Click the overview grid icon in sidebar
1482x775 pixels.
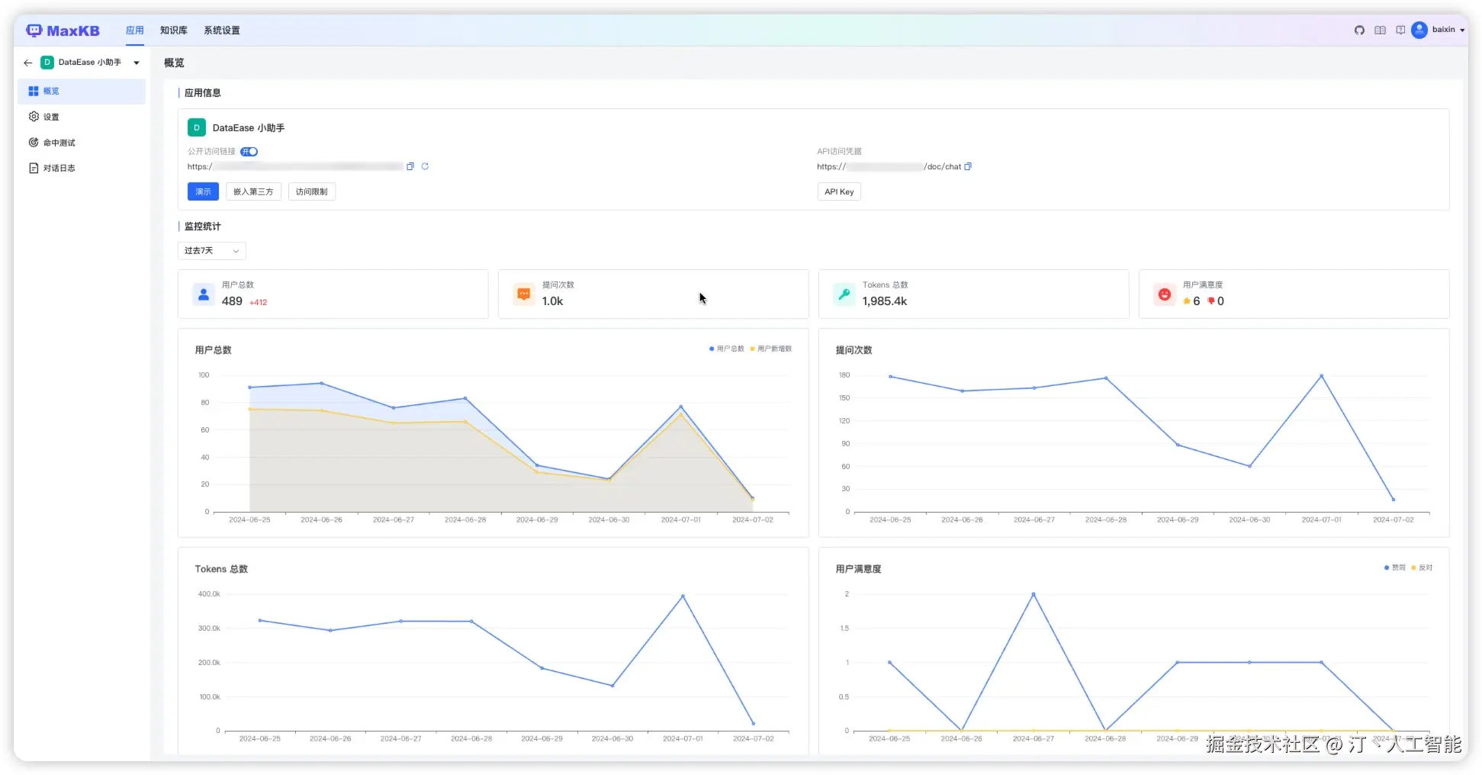[34, 91]
